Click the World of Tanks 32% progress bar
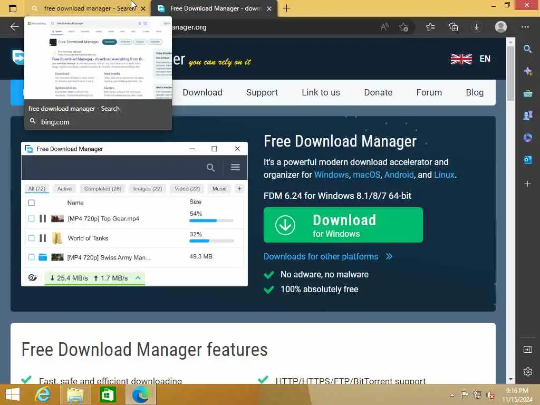 [211, 240]
